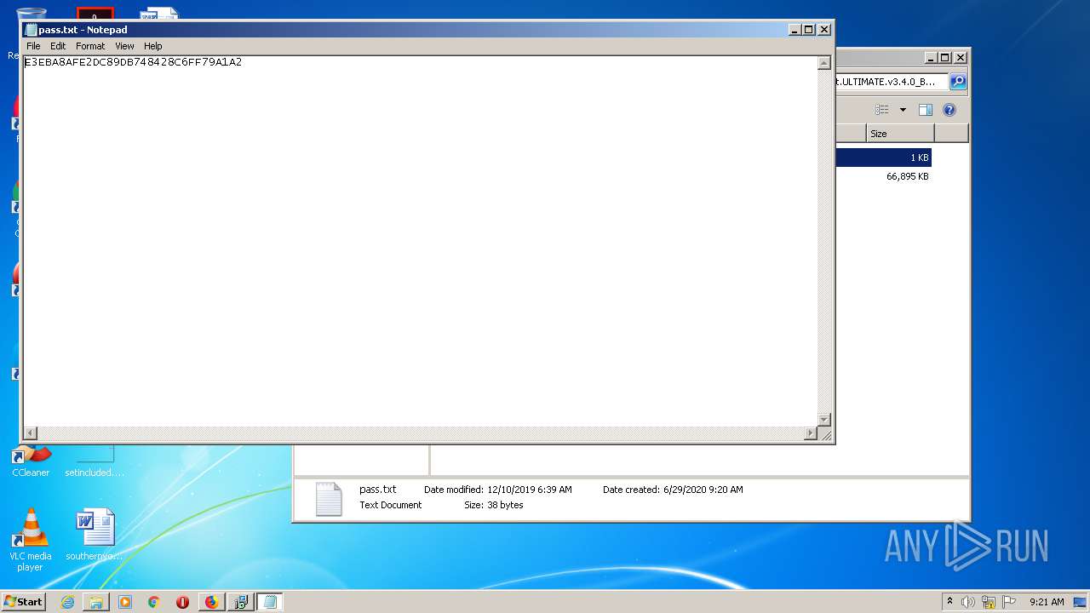Launch Opera from the taskbar
1090x613 pixels.
pos(182,602)
